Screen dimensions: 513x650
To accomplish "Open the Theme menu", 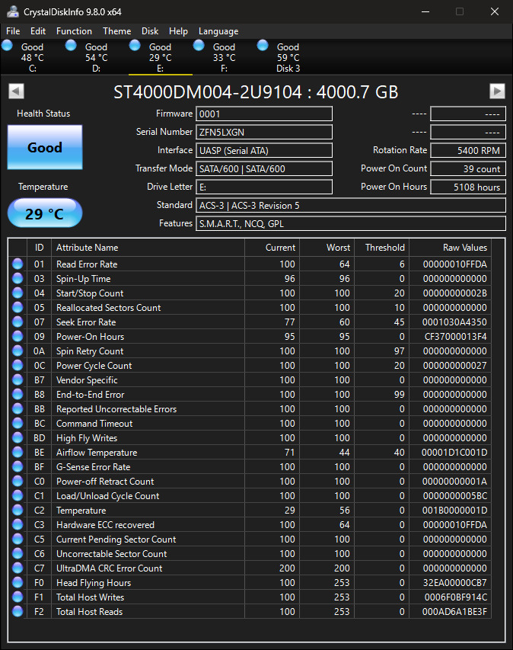I will pos(117,31).
